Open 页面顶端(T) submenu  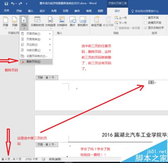36,34
